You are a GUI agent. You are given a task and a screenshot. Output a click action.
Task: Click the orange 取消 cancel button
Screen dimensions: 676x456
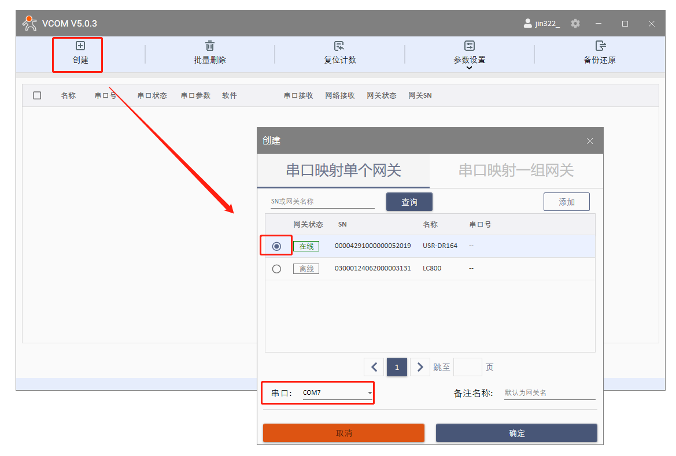[x=343, y=433]
